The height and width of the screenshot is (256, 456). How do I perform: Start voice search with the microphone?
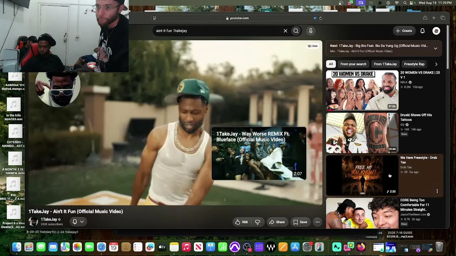311,31
